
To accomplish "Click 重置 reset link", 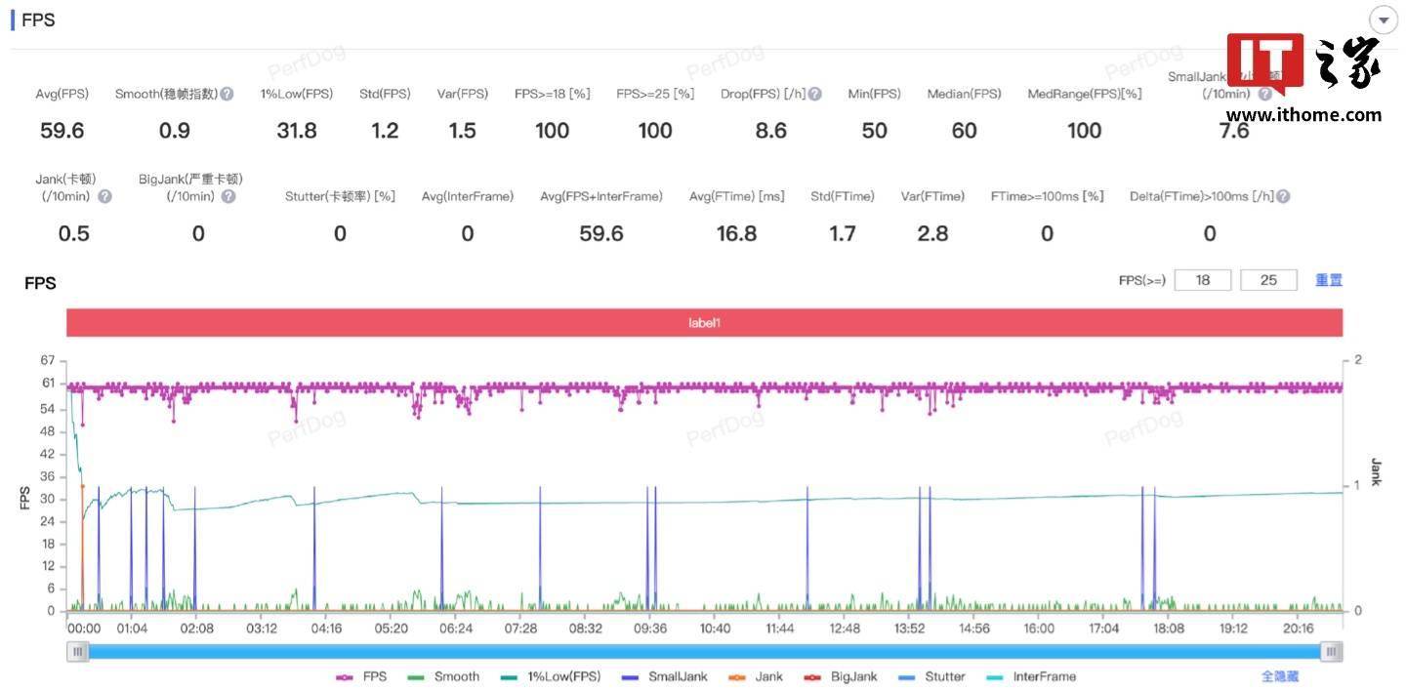I will tap(1329, 280).
